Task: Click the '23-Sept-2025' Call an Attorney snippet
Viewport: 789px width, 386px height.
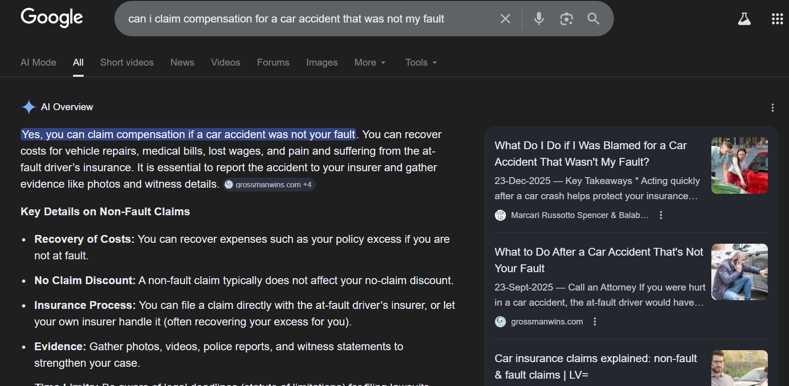Action: click(x=600, y=295)
